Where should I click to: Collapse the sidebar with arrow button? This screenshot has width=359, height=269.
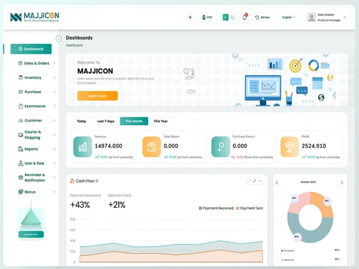click(x=59, y=39)
